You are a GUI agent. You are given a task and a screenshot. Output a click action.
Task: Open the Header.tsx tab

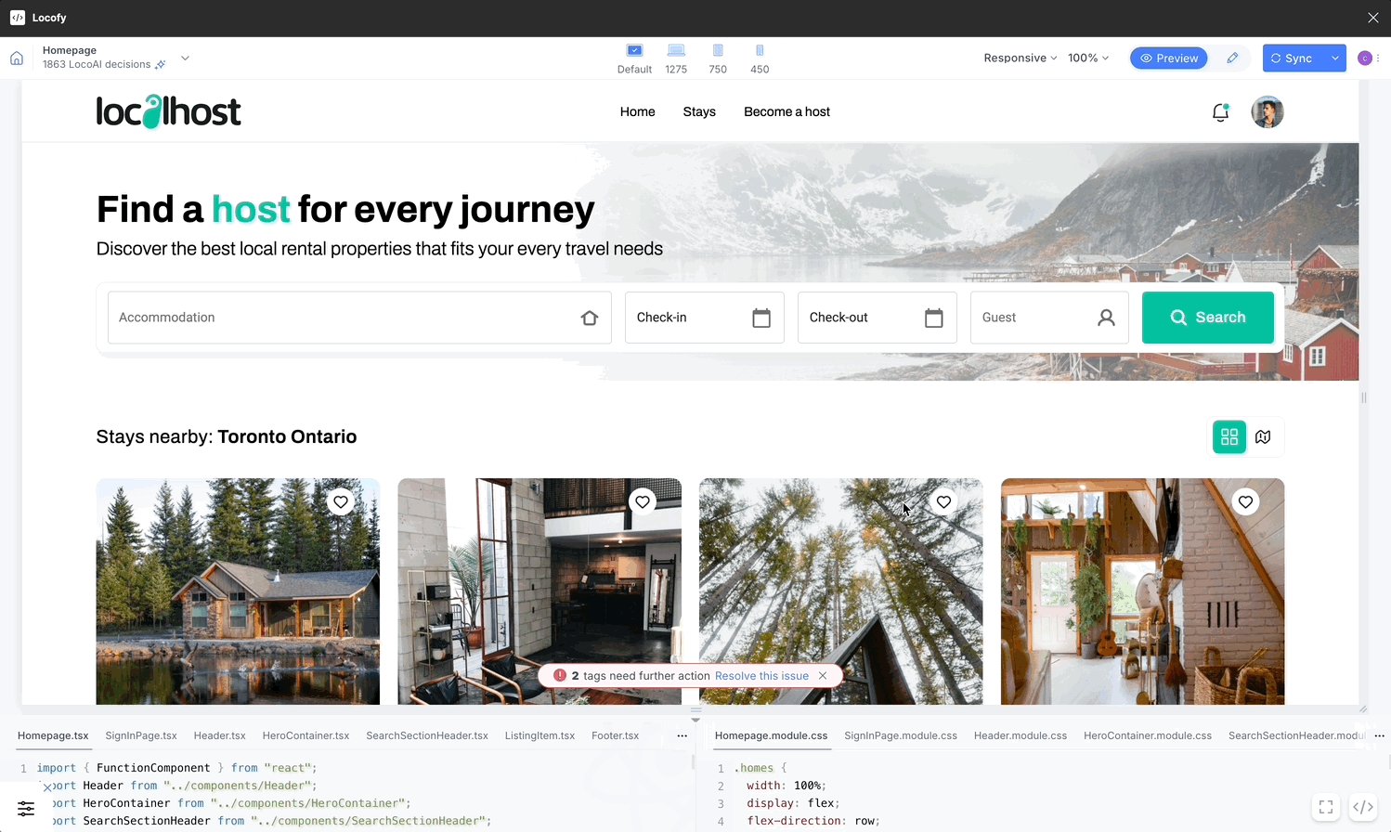(x=219, y=735)
